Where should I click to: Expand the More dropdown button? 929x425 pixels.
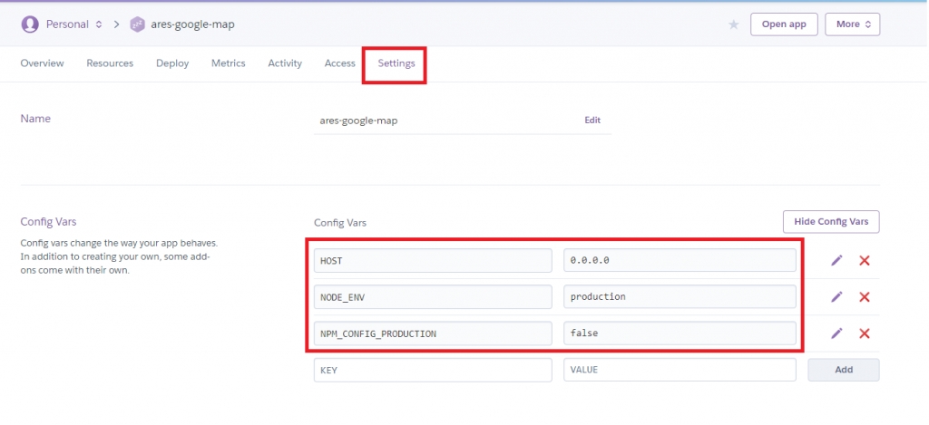[852, 24]
